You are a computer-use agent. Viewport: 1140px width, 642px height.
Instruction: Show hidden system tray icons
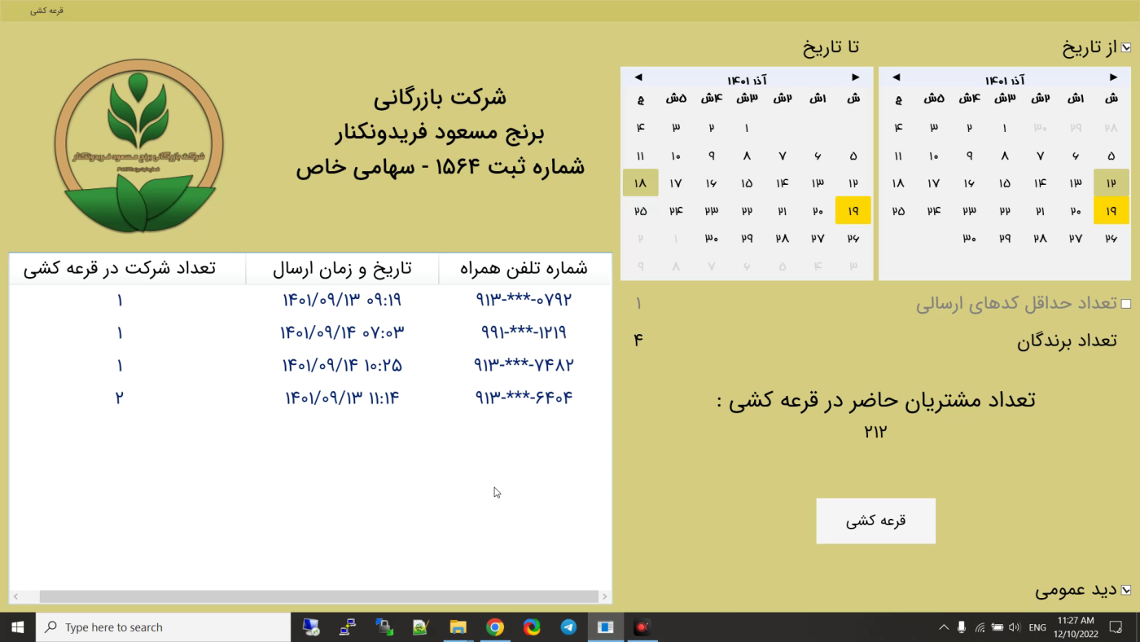944,627
